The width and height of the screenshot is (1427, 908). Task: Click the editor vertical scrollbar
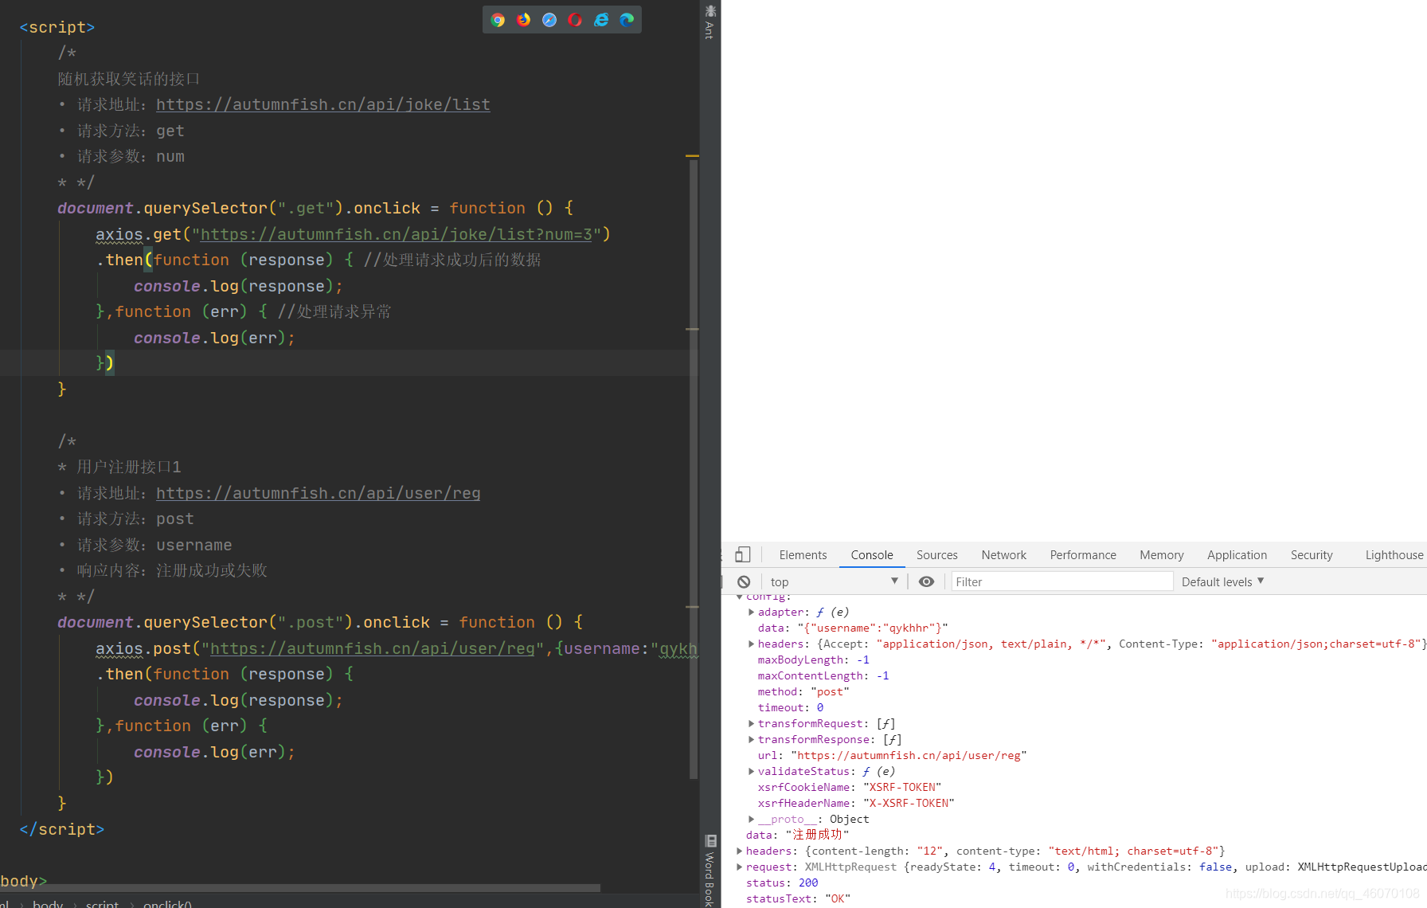click(x=693, y=468)
